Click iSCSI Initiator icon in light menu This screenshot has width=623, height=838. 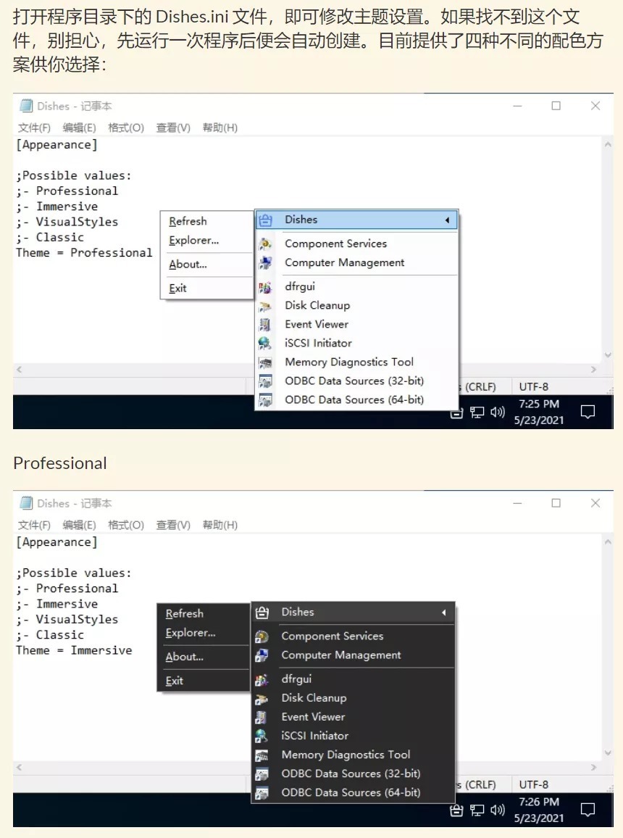coord(265,343)
